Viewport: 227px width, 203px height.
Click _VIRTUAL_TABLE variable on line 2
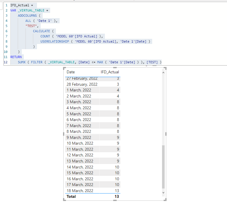pos(31,10)
